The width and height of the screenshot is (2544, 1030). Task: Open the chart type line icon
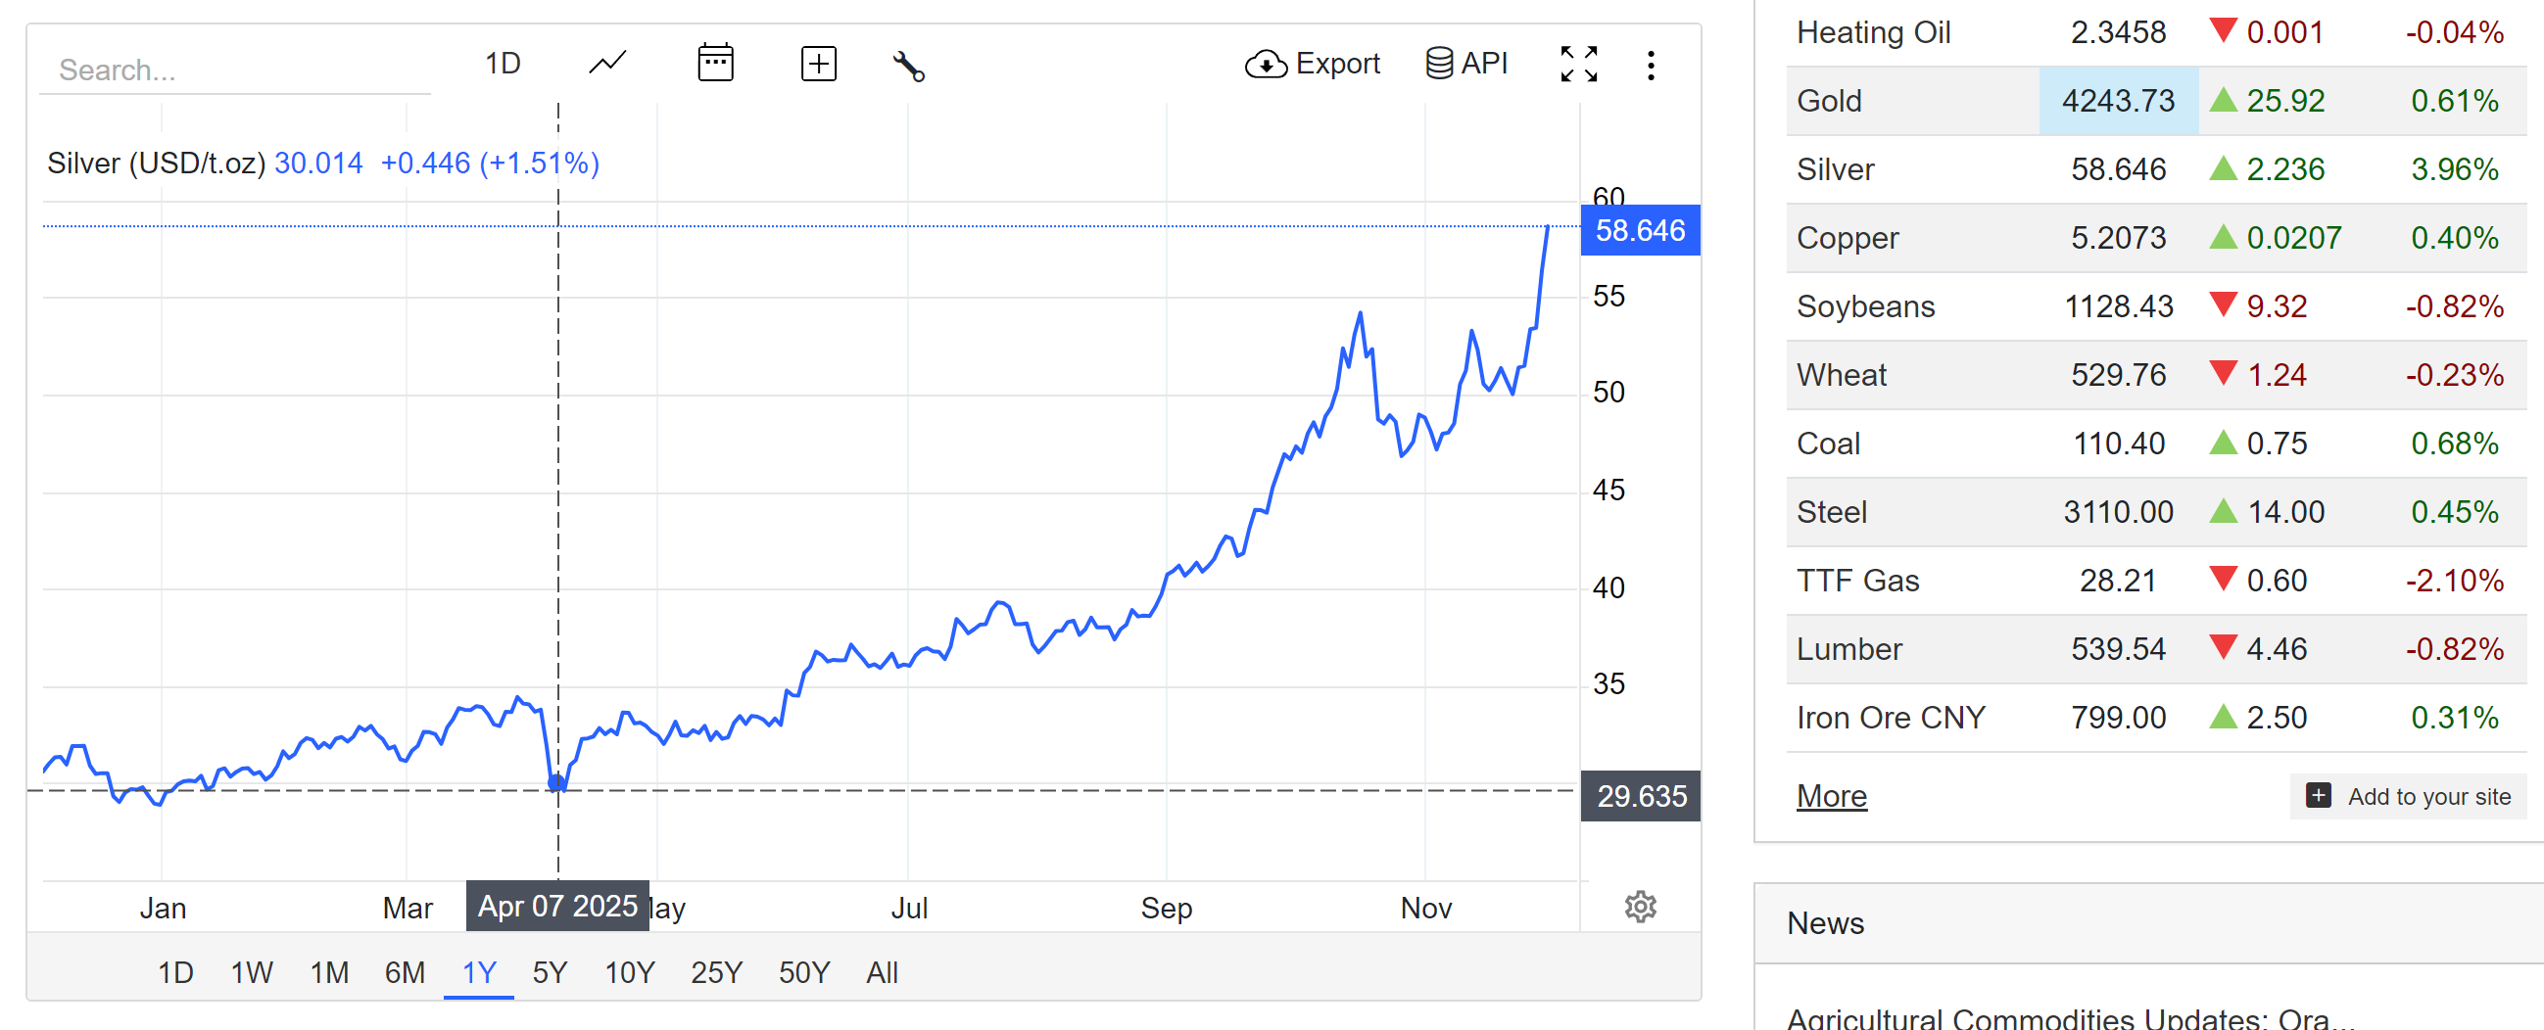click(607, 64)
